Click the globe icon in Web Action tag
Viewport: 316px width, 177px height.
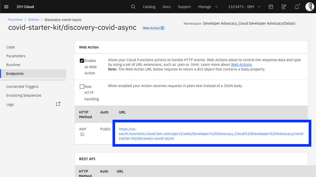click(x=162, y=28)
